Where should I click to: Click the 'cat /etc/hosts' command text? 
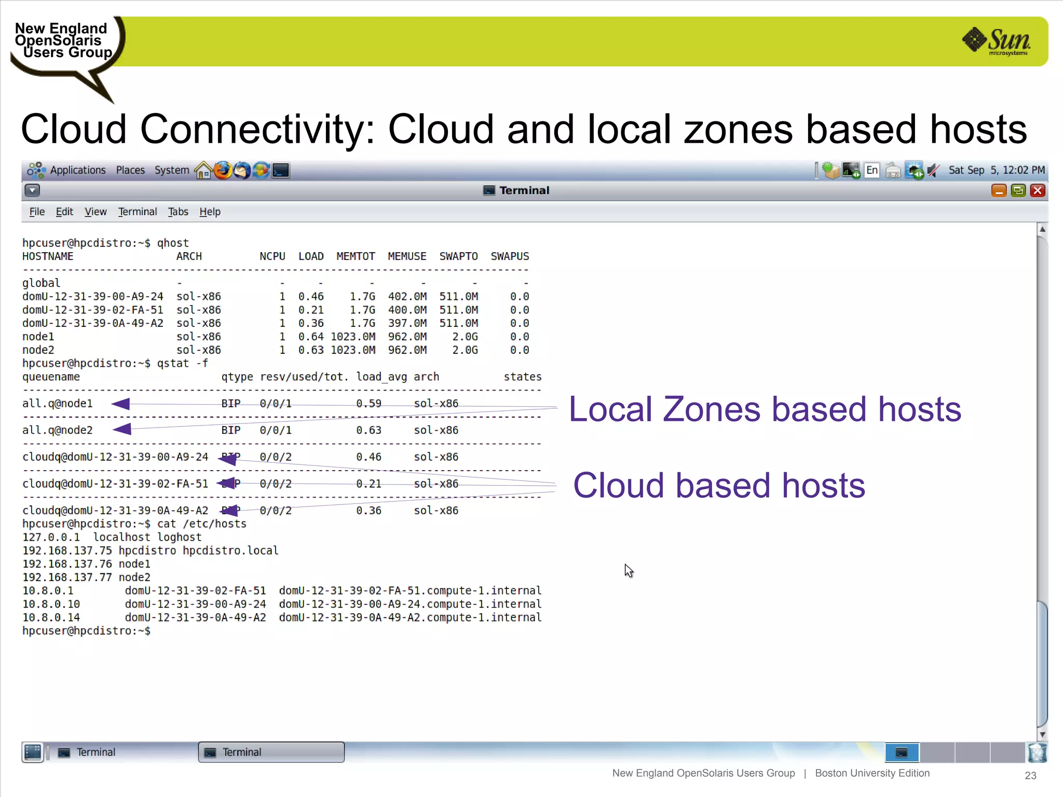point(202,524)
